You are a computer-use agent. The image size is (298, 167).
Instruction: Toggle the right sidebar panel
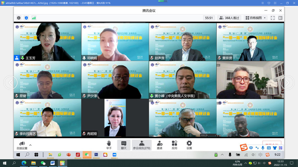click(280, 18)
